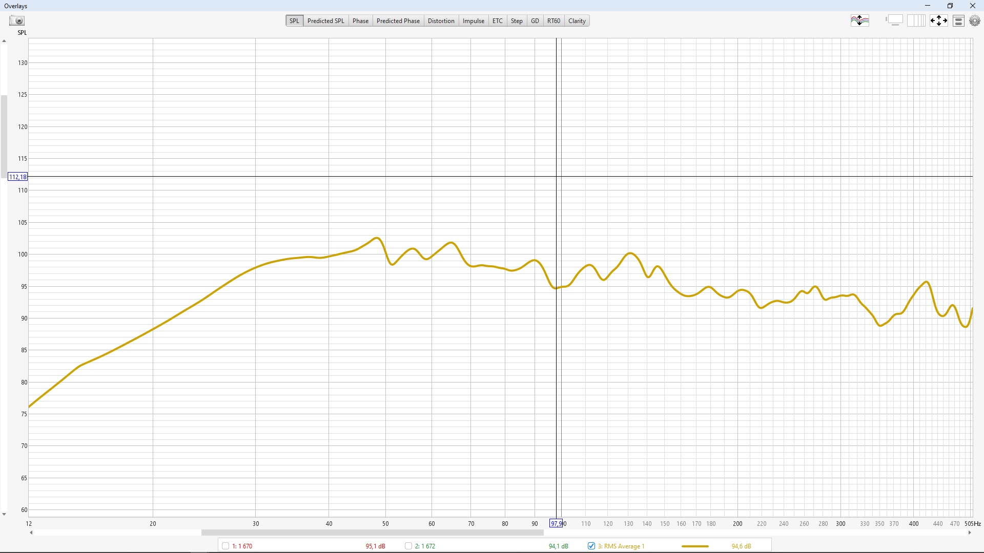Enable the 2: 1 672 trace checkbox
This screenshot has width=984, height=553.
click(x=408, y=546)
